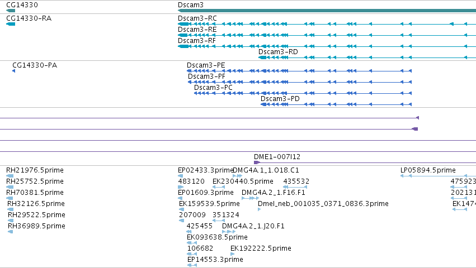Select the CG14330-RA transcript glyph

coord(11,24)
